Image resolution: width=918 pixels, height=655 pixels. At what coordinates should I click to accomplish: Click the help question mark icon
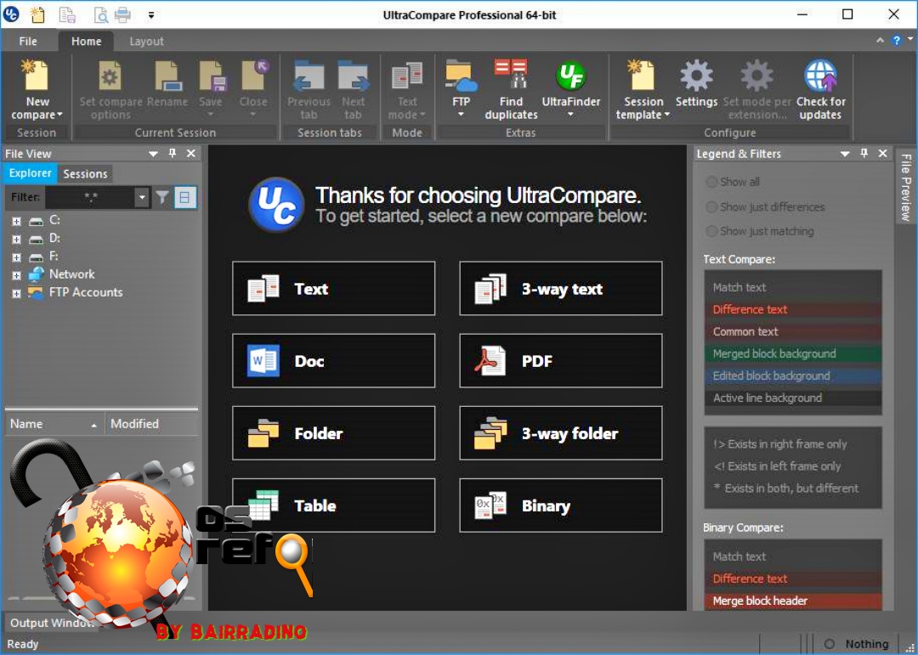click(896, 41)
